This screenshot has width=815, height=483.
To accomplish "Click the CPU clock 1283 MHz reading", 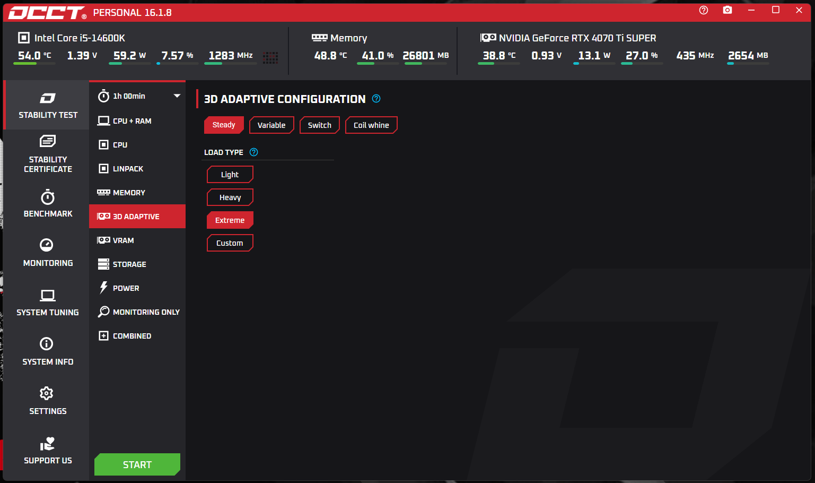I will [x=231, y=56].
